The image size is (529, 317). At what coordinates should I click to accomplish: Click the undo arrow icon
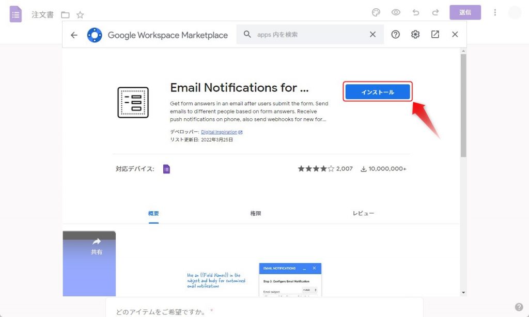[416, 12]
